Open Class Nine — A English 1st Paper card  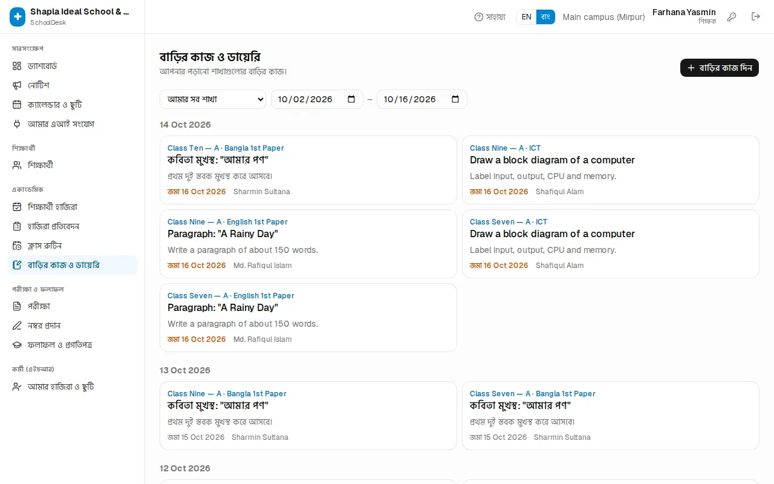(x=308, y=244)
